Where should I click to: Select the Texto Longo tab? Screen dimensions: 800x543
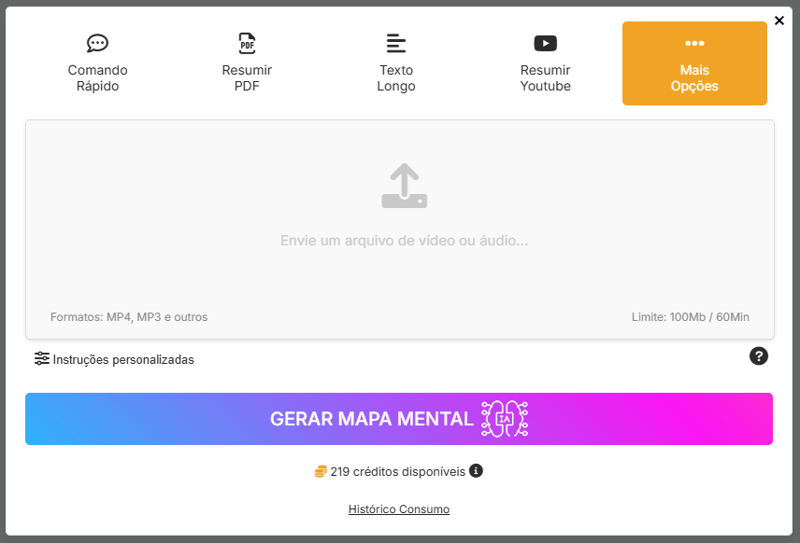[396, 63]
